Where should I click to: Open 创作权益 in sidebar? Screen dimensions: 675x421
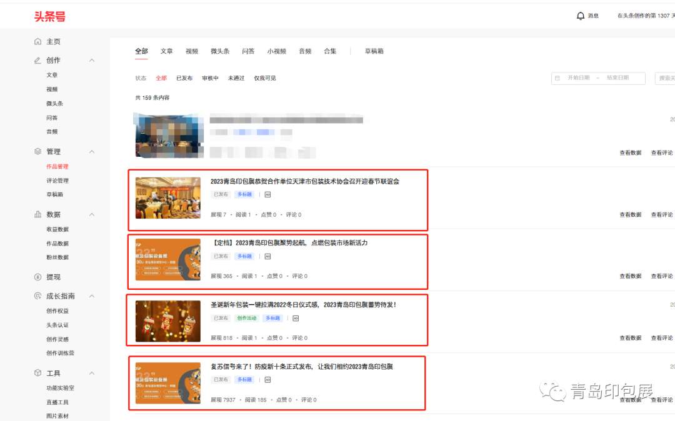pyautogui.click(x=57, y=311)
